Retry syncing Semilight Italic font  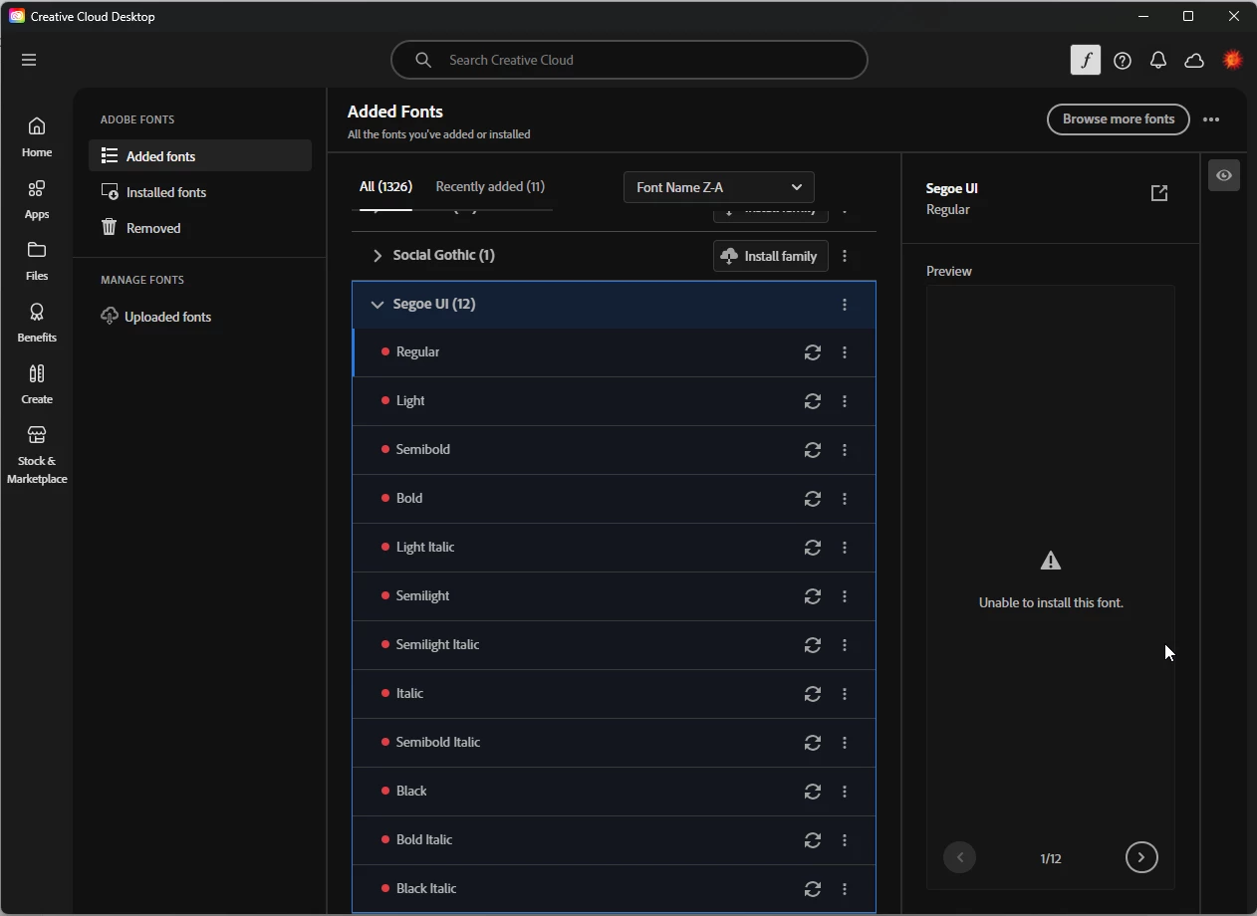coord(813,645)
